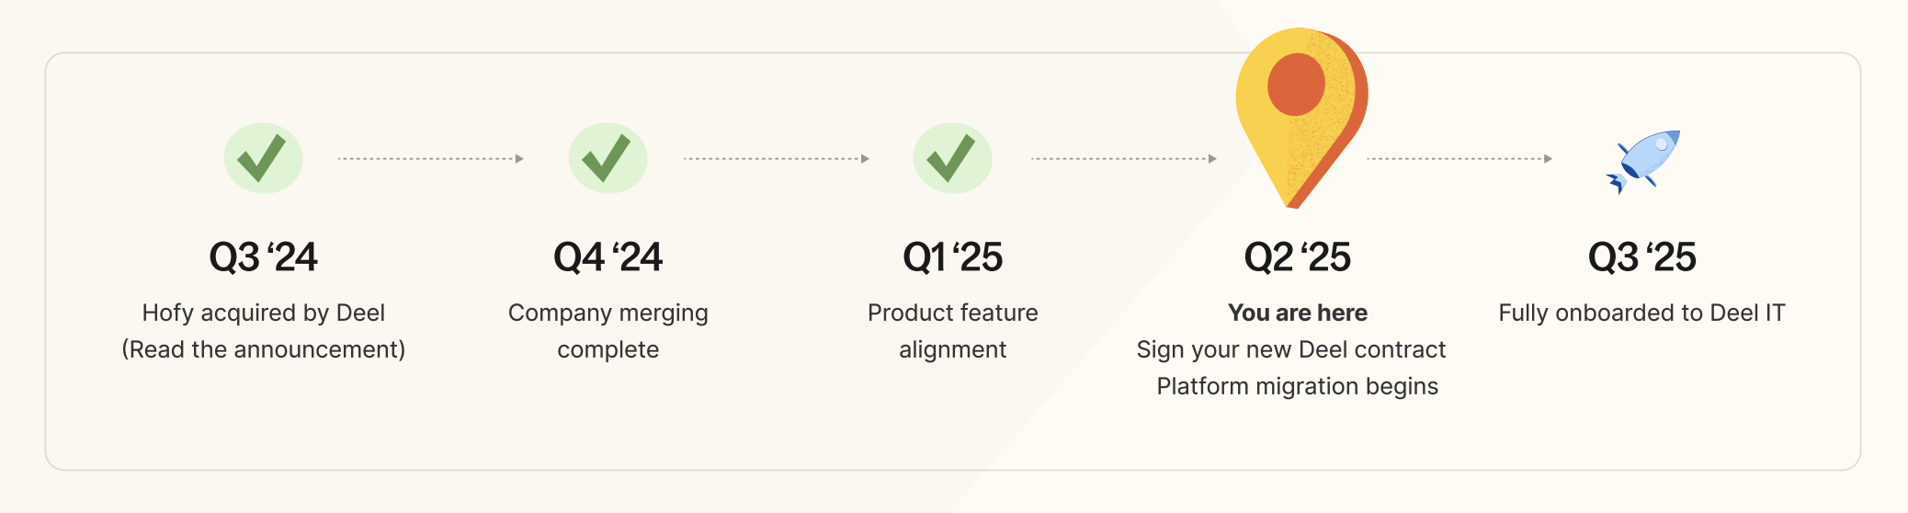Select the Q3 '24 milestone heading
1908x513 pixels.
(x=264, y=256)
